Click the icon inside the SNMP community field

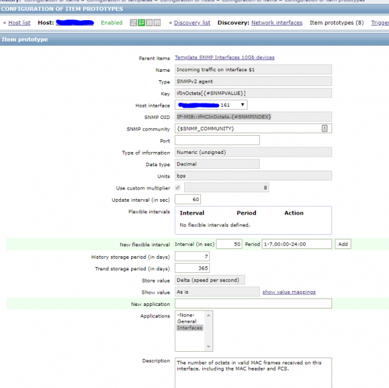[x=324, y=128]
